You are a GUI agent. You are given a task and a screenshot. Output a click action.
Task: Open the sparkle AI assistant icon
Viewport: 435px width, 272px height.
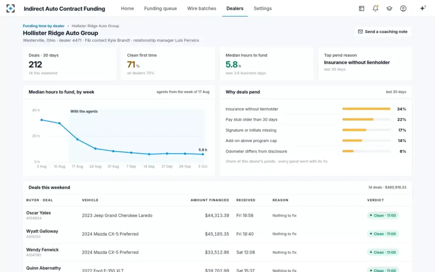coord(423,8)
